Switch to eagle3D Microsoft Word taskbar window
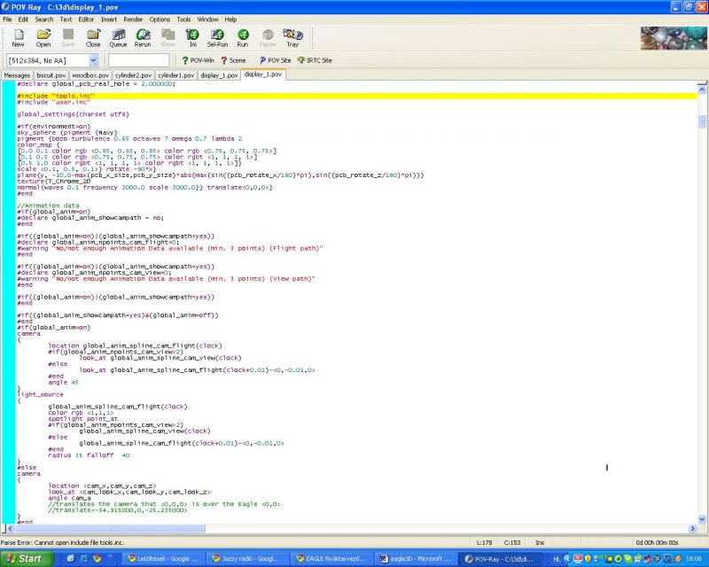709x567 pixels. [416, 559]
